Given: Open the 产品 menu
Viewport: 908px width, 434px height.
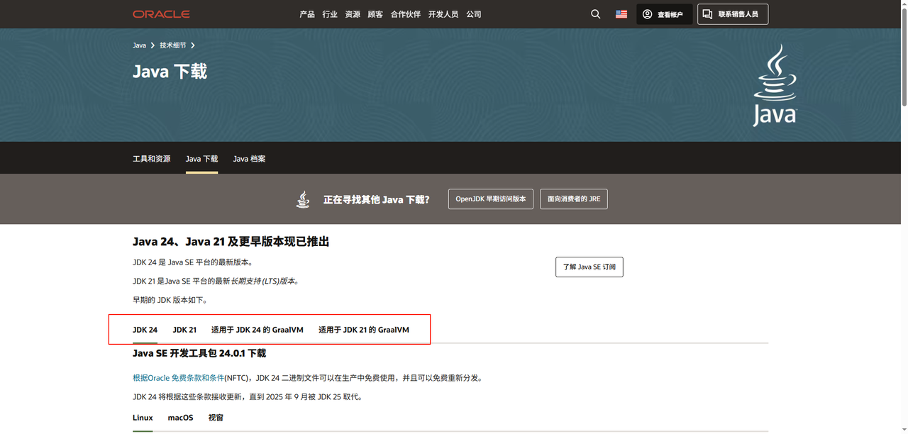Looking at the screenshot, I should pos(307,14).
